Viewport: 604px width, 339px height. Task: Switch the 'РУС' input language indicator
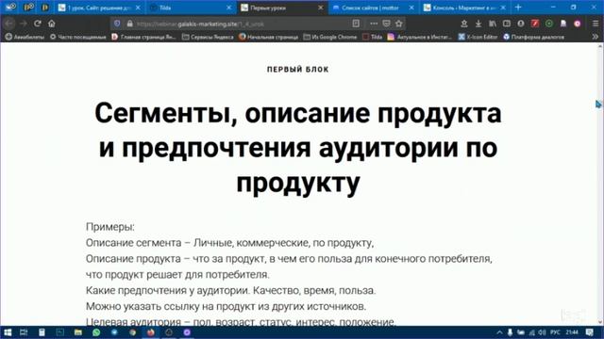point(555,332)
